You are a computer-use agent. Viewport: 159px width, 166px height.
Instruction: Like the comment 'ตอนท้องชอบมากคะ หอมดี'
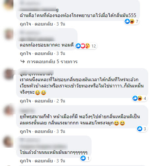[26, 53]
